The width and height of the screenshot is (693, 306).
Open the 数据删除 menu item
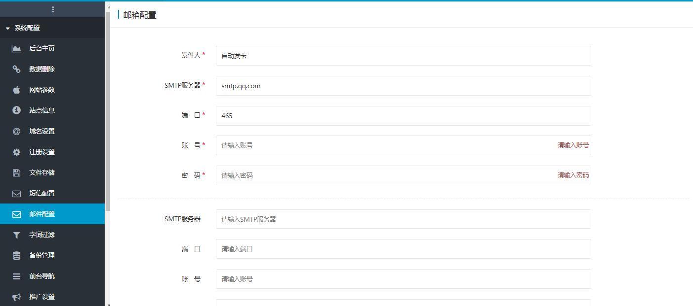(x=52, y=69)
